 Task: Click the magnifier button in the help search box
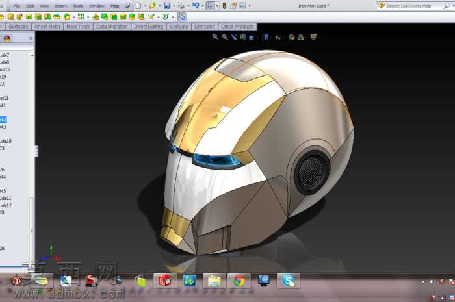coord(447,6)
